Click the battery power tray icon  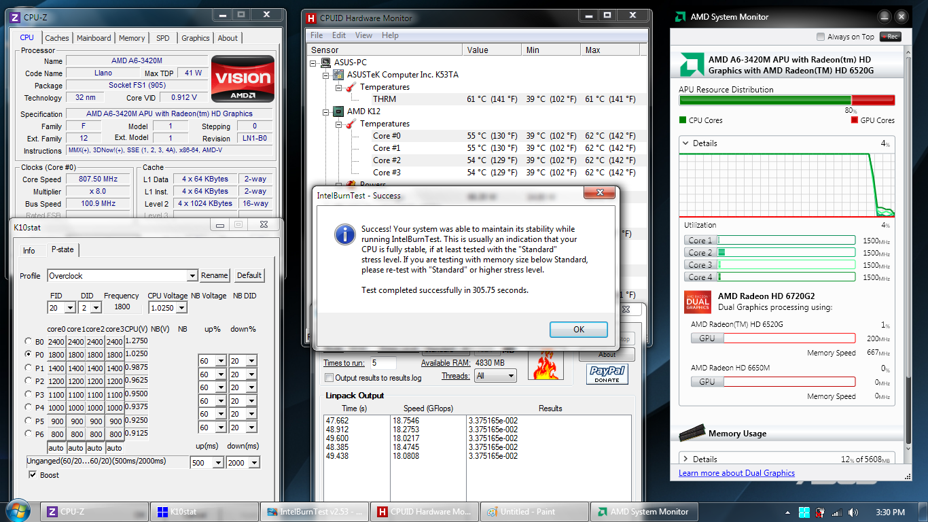(x=820, y=512)
